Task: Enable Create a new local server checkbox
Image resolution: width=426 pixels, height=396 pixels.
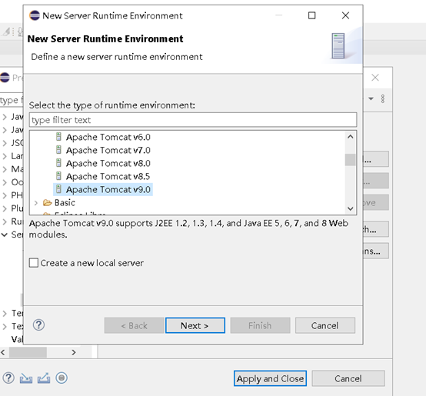Action: tap(34, 263)
